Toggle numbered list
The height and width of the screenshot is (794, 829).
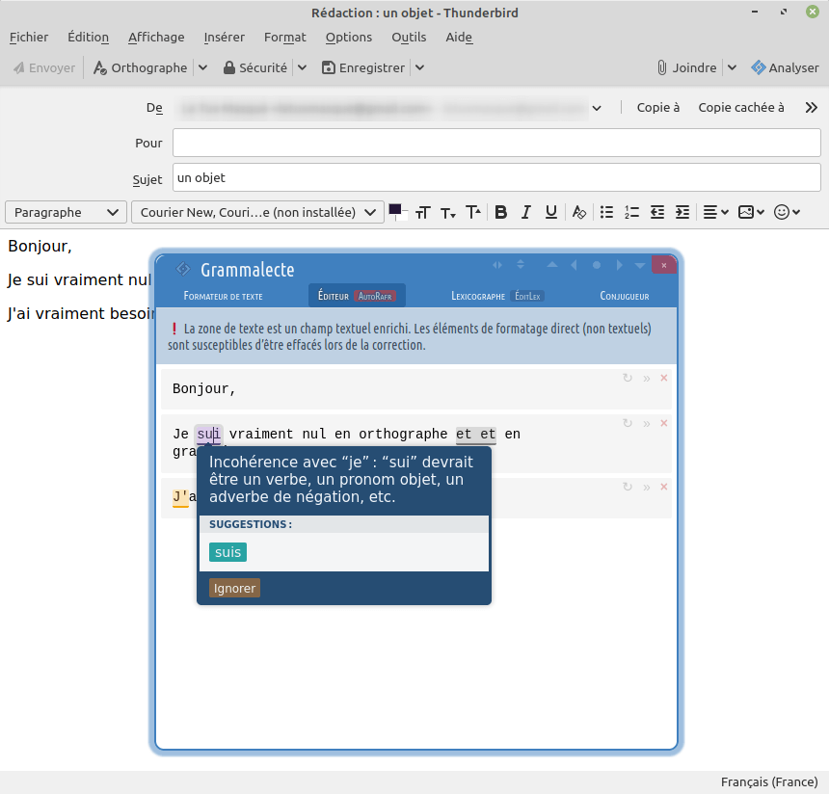[x=631, y=213]
